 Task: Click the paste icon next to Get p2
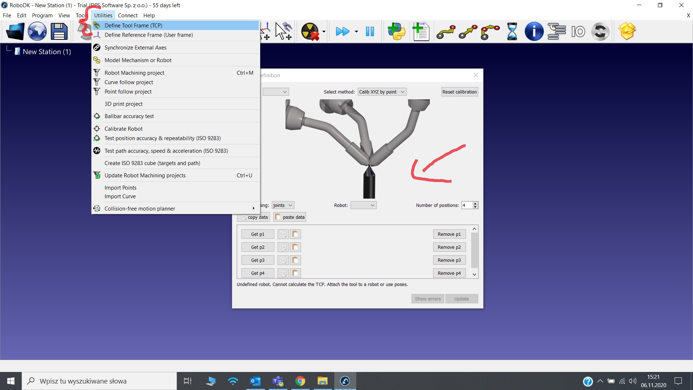click(x=295, y=247)
